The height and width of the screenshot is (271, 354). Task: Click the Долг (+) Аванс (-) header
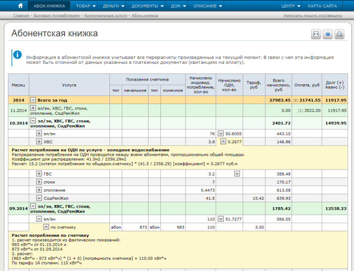(335, 85)
